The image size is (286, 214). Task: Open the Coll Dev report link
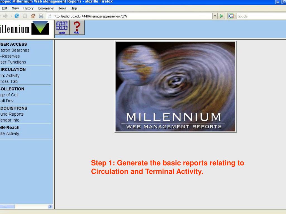(x=7, y=101)
